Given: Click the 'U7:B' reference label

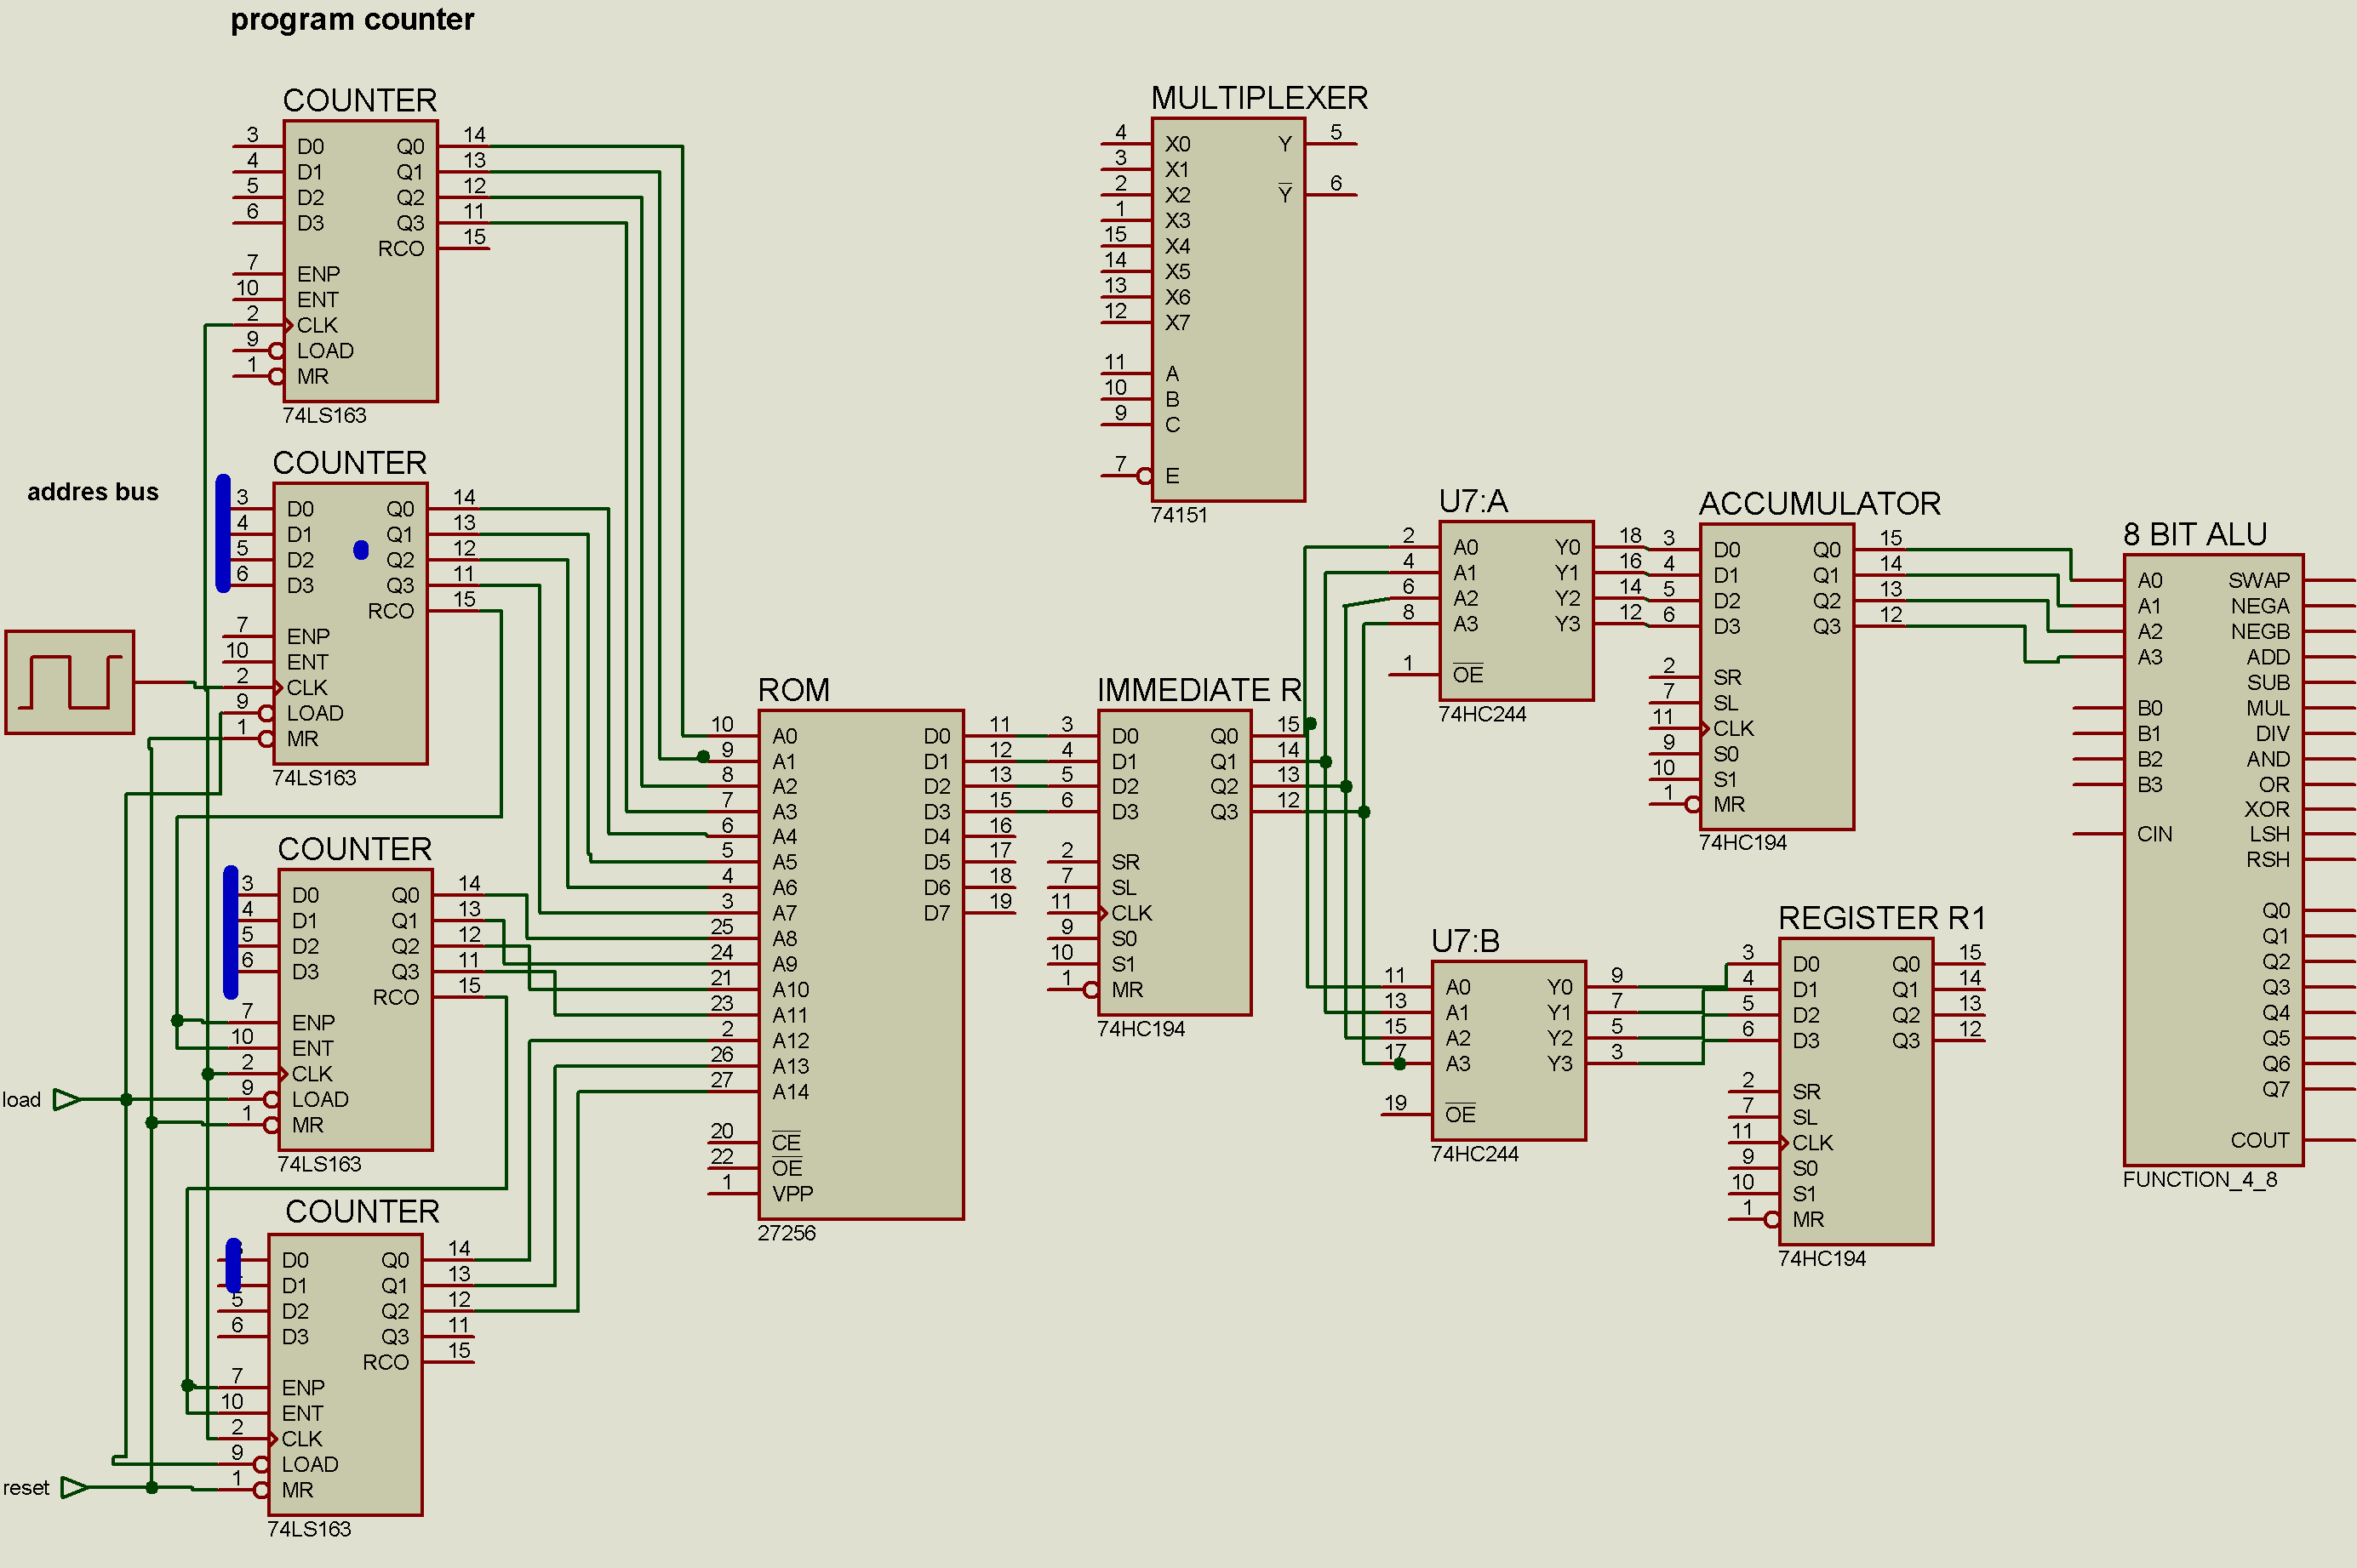Looking at the screenshot, I should tap(1466, 941).
